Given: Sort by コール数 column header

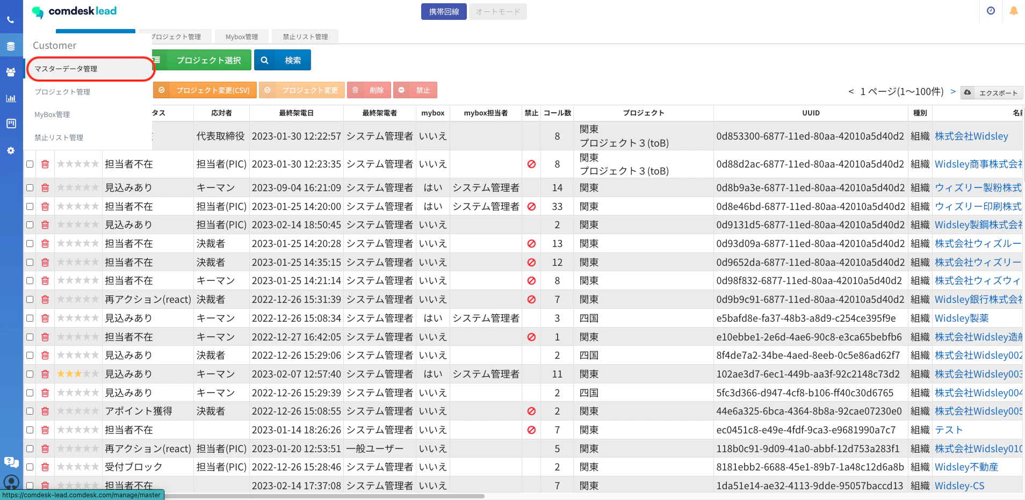Looking at the screenshot, I should (x=557, y=113).
